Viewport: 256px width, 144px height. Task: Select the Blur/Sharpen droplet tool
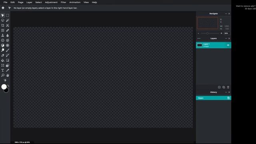(8, 36)
